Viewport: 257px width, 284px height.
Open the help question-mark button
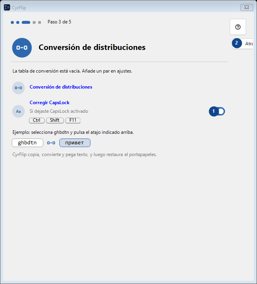(238, 27)
